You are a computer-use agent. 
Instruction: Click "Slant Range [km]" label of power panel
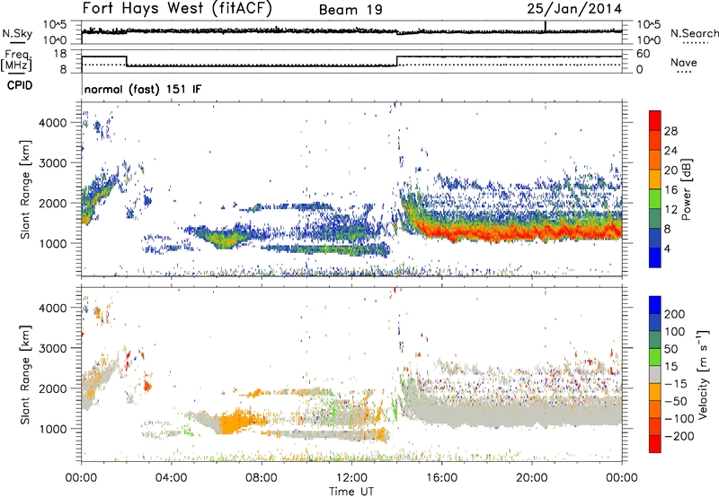(25, 189)
